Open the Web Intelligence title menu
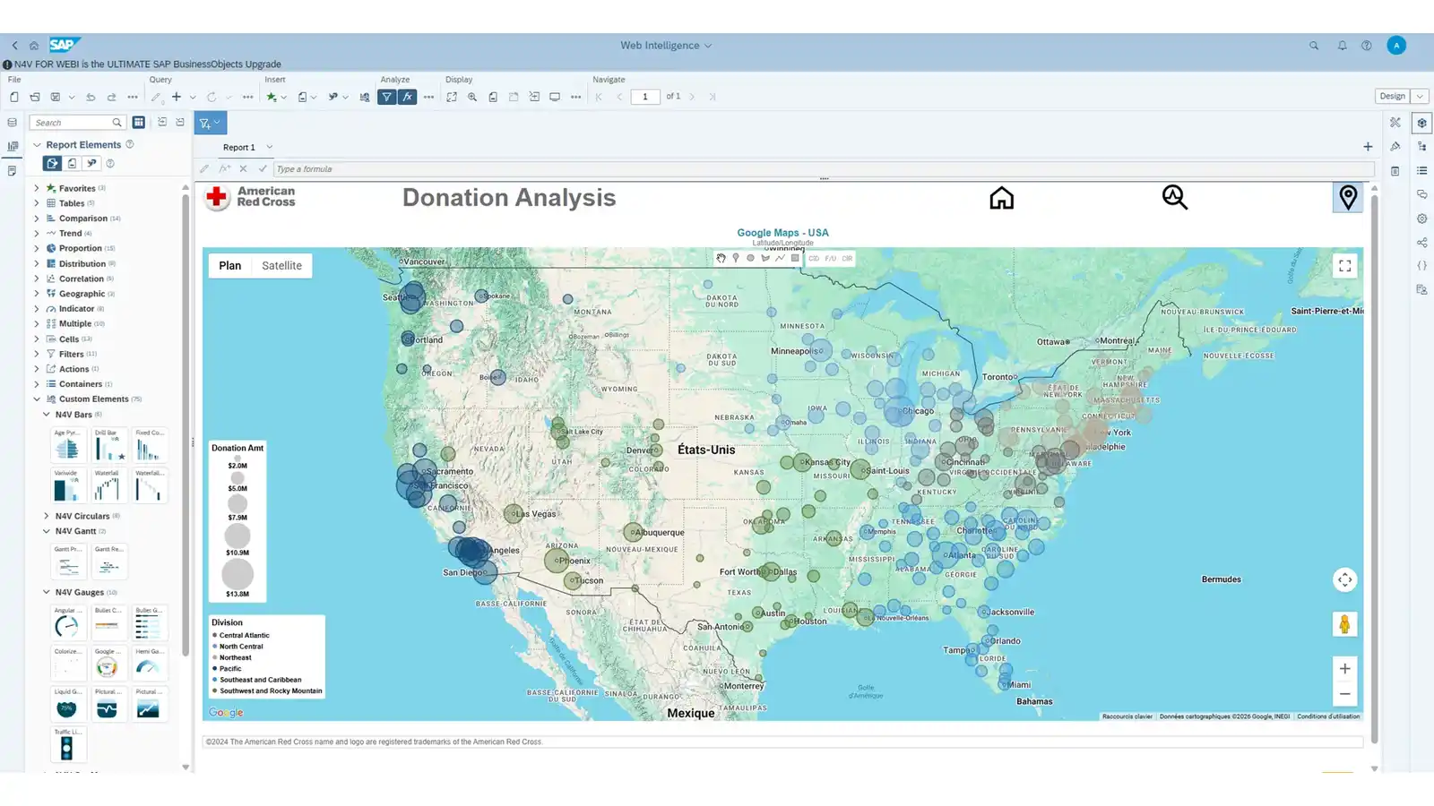Screen dimensions: 1434x806 (x=665, y=46)
